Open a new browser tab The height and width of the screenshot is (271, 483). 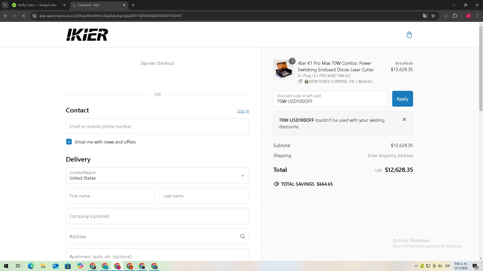click(x=133, y=5)
